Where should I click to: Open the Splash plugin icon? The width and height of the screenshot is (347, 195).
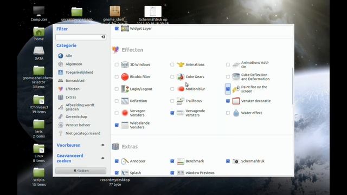pyautogui.click(x=125, y=173)
